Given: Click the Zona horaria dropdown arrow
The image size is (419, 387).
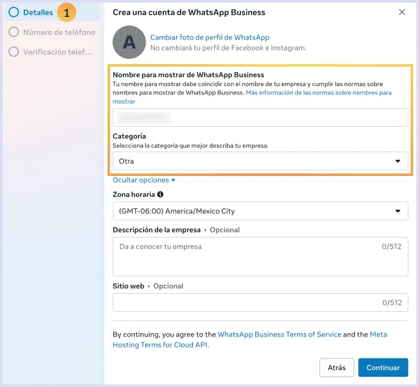Looking at the screenshot, I should tap(398, 211).
